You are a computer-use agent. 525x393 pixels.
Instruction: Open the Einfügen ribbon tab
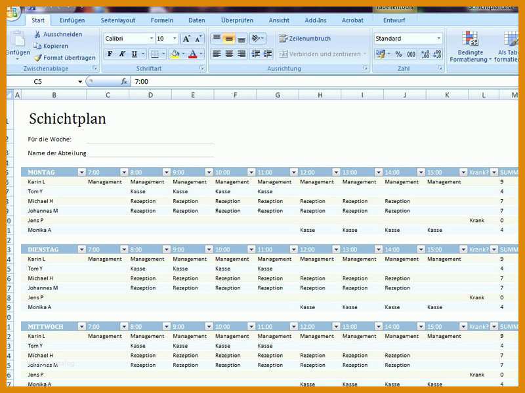[x=72, y=20]
